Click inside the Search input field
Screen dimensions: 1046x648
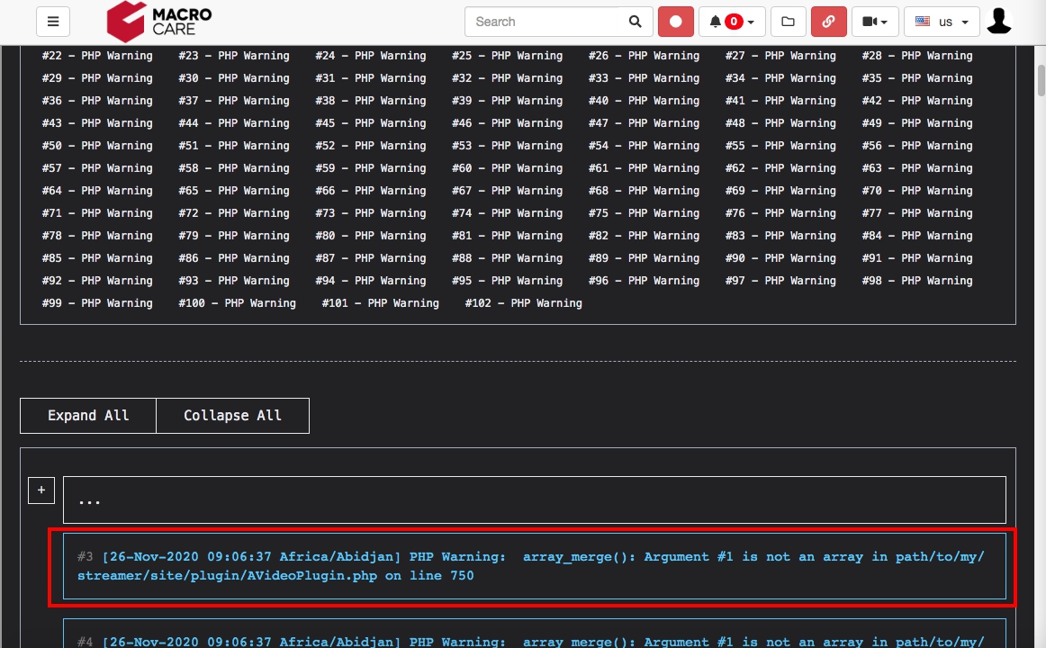click(540, 21)
